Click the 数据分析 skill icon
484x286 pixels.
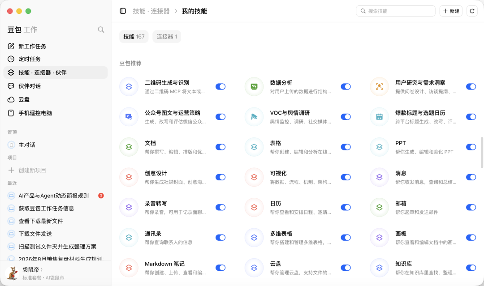point(254,86)
